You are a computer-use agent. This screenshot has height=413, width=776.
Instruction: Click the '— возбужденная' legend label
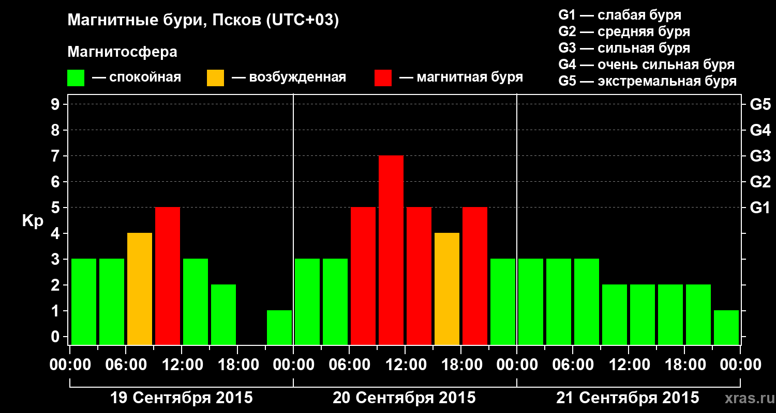[x=289, y=78]
